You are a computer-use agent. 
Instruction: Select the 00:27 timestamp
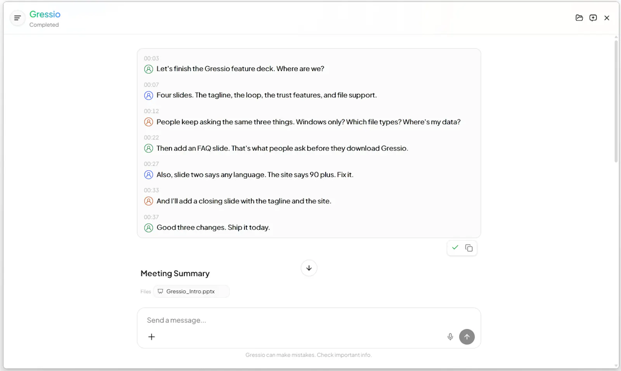(x=151, y=164)
